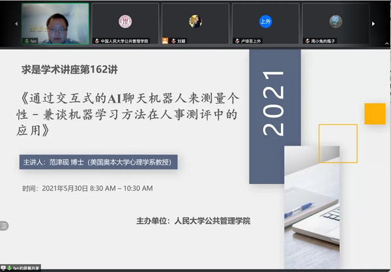Click the orange icon beside 刘颖's name
The height and width of the screenshot is (272, 391).
[x=166, y=40]
